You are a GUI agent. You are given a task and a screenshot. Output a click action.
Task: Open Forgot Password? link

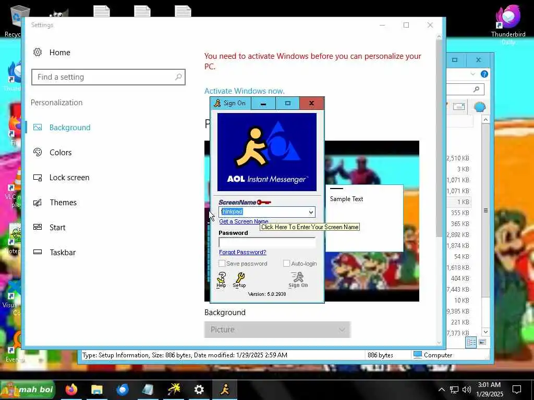(x=242, y=252)
